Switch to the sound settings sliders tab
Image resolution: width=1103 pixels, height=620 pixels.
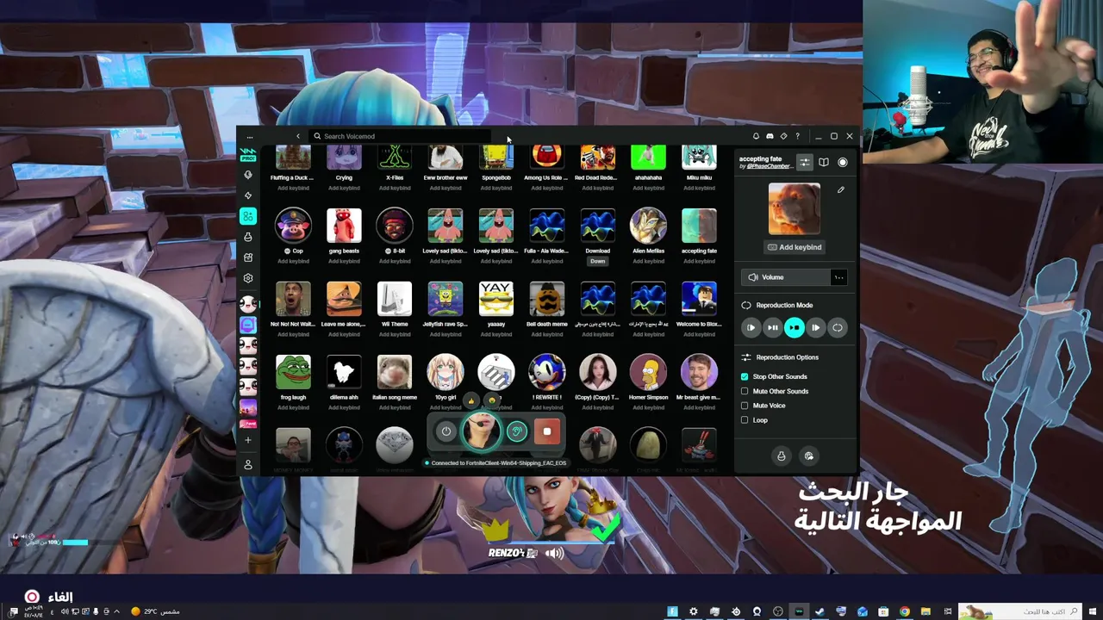point(804,162)
